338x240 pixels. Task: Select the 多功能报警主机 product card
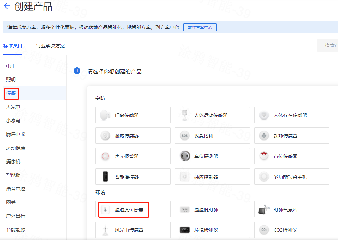pos(292,177)
